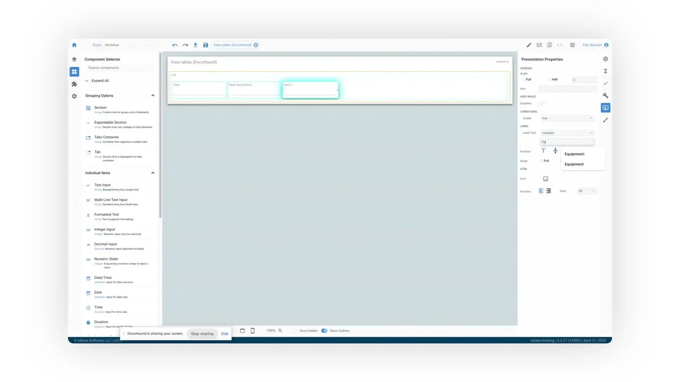Select the code view icon in the toolbar

coord(560,45)
